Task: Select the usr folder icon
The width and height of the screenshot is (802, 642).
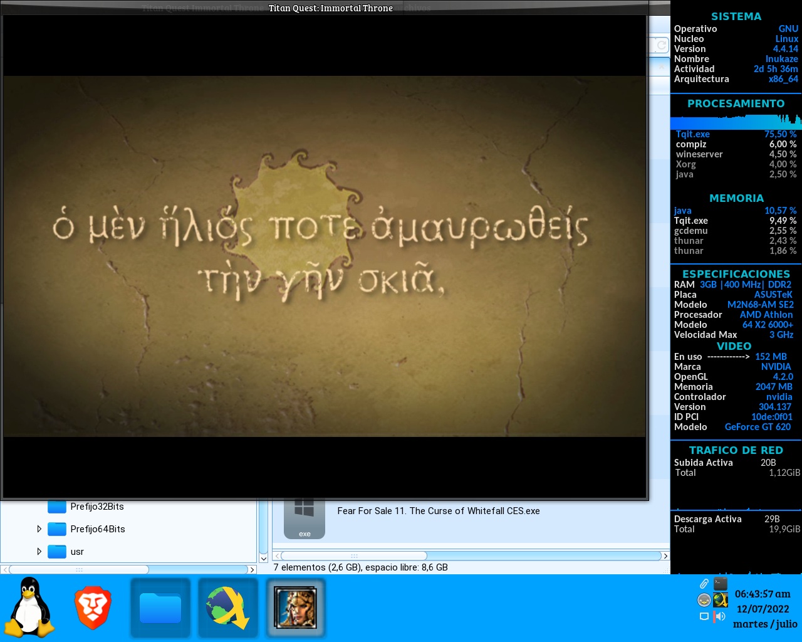Action: [57, 552]
